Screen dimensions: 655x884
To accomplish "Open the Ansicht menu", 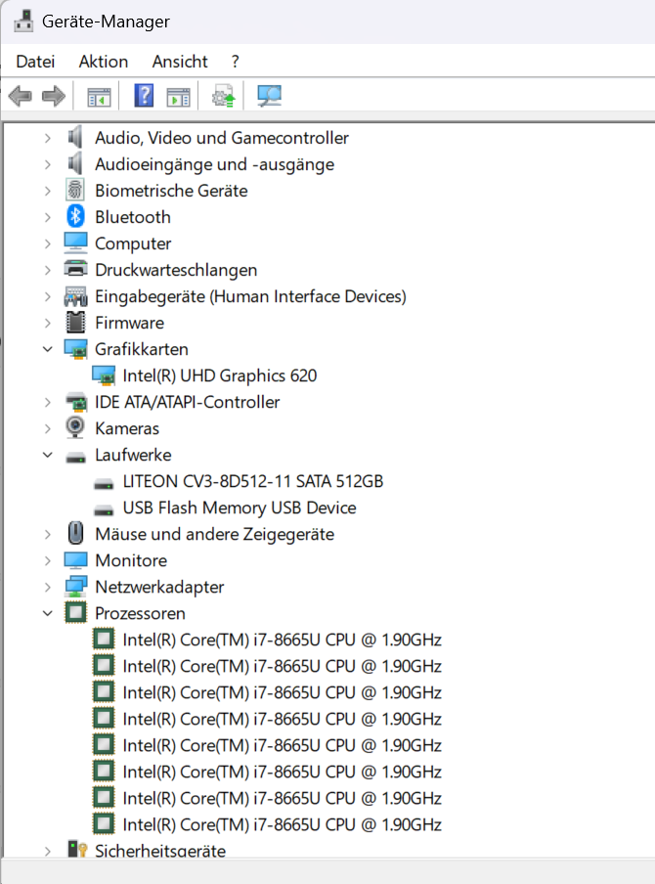I will 180,62.
